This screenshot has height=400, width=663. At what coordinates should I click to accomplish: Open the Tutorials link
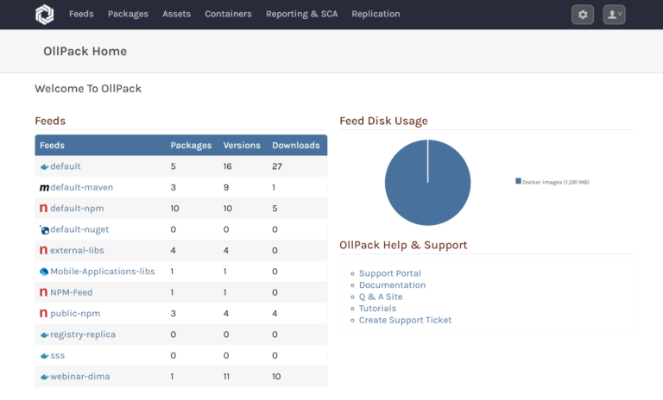click(377, 309)
